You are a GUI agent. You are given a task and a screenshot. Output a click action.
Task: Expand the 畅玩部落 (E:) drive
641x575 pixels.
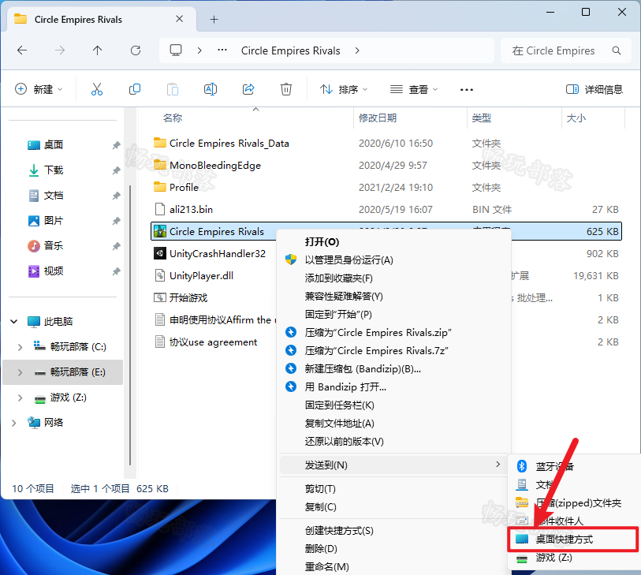click(x=20, y=372)
